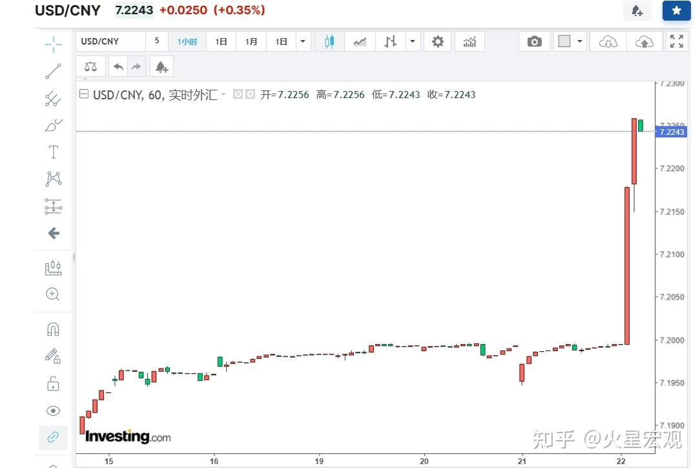The image size is (700, 468).
Task: Select the 1月 interval tab
Action: pos(251,41)
